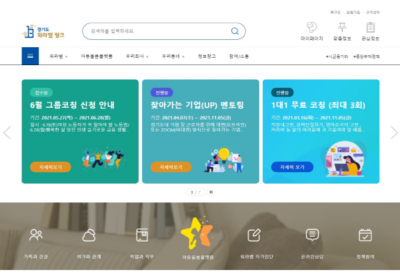Screen dimensions: 400x274
Task: Open the 맞춤정보 pin icon
Action: tap(342, 27)
